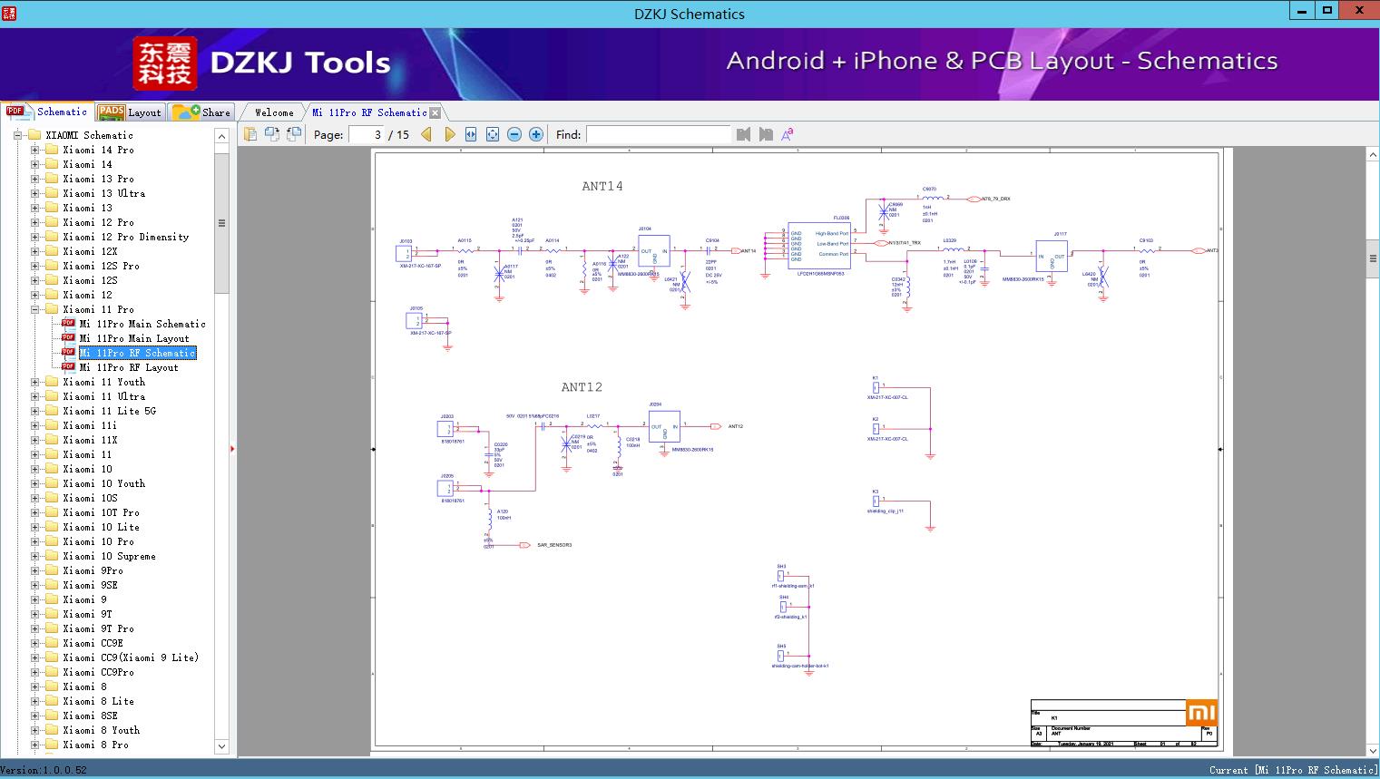Image resolution: width=1380 pixels, height=779 pixels.
Task: Click the document viewer scrollbar thumb
Action: tap(1373, 258)
